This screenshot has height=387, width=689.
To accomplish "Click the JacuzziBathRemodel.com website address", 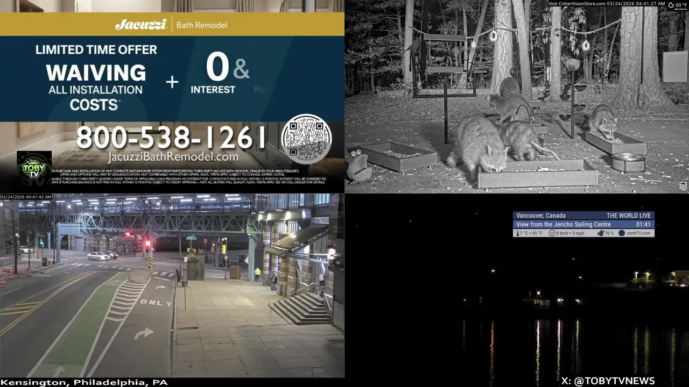I will point(173,157).
